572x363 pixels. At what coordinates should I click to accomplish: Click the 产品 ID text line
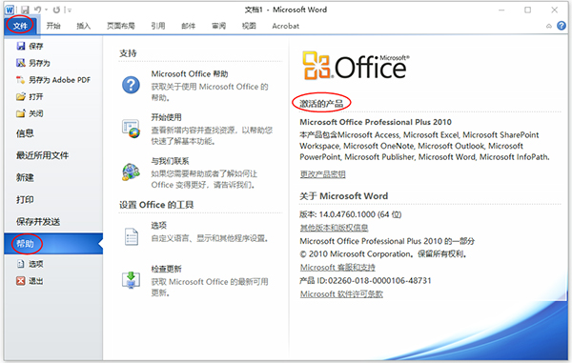point(365,281)
